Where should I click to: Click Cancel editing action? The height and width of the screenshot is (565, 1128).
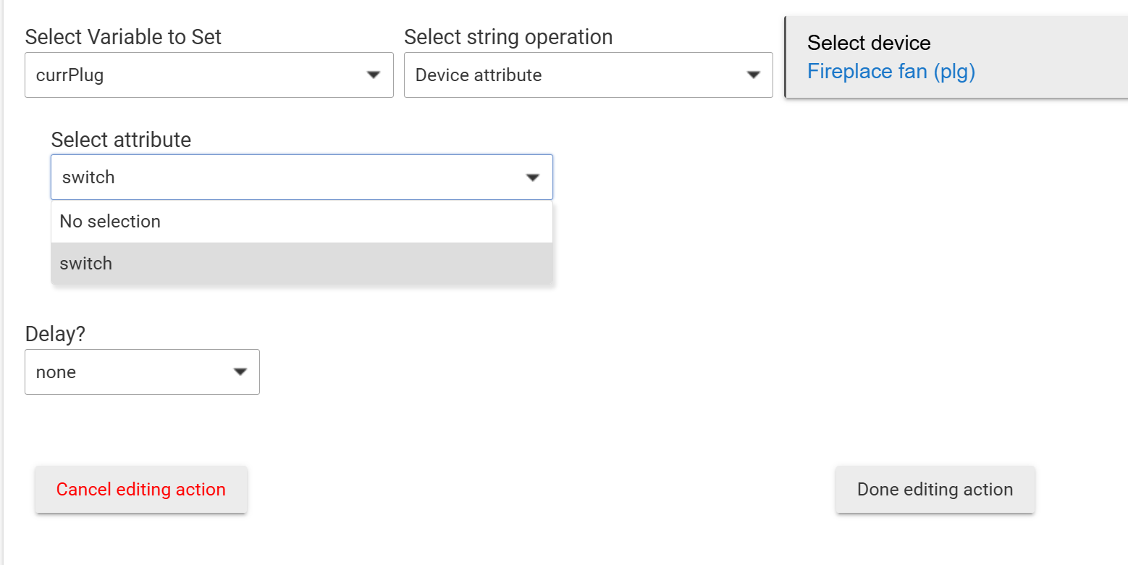(x=141, y=490)
